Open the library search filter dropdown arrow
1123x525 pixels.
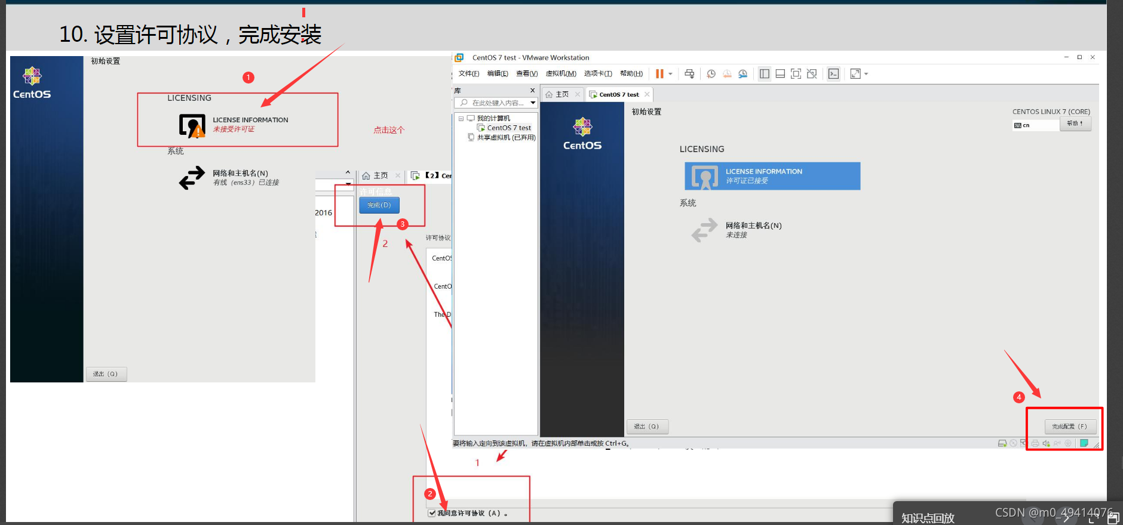[533, 103]
